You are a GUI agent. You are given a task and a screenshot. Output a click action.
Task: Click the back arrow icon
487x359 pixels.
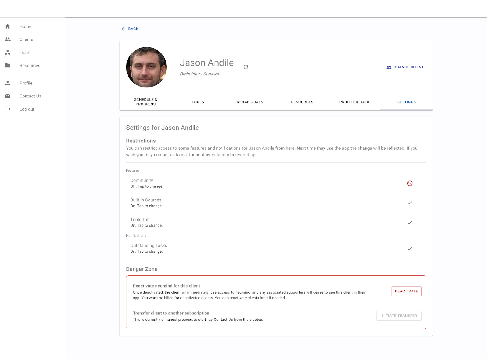click(123, 29)
